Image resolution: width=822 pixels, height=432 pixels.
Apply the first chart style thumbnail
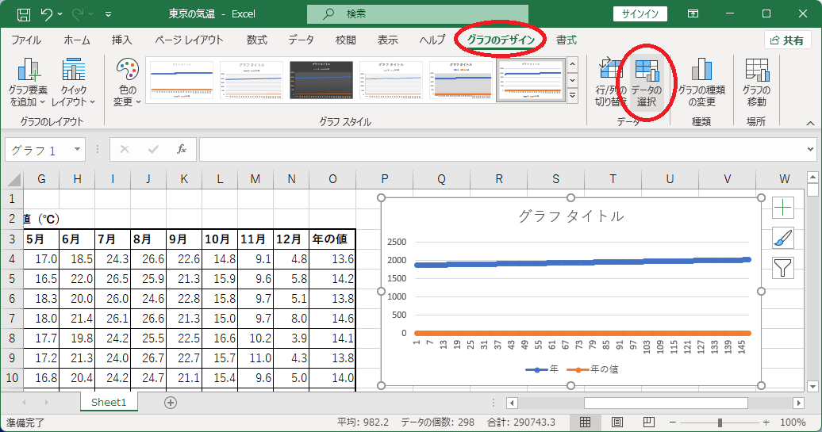click(182, 79)
